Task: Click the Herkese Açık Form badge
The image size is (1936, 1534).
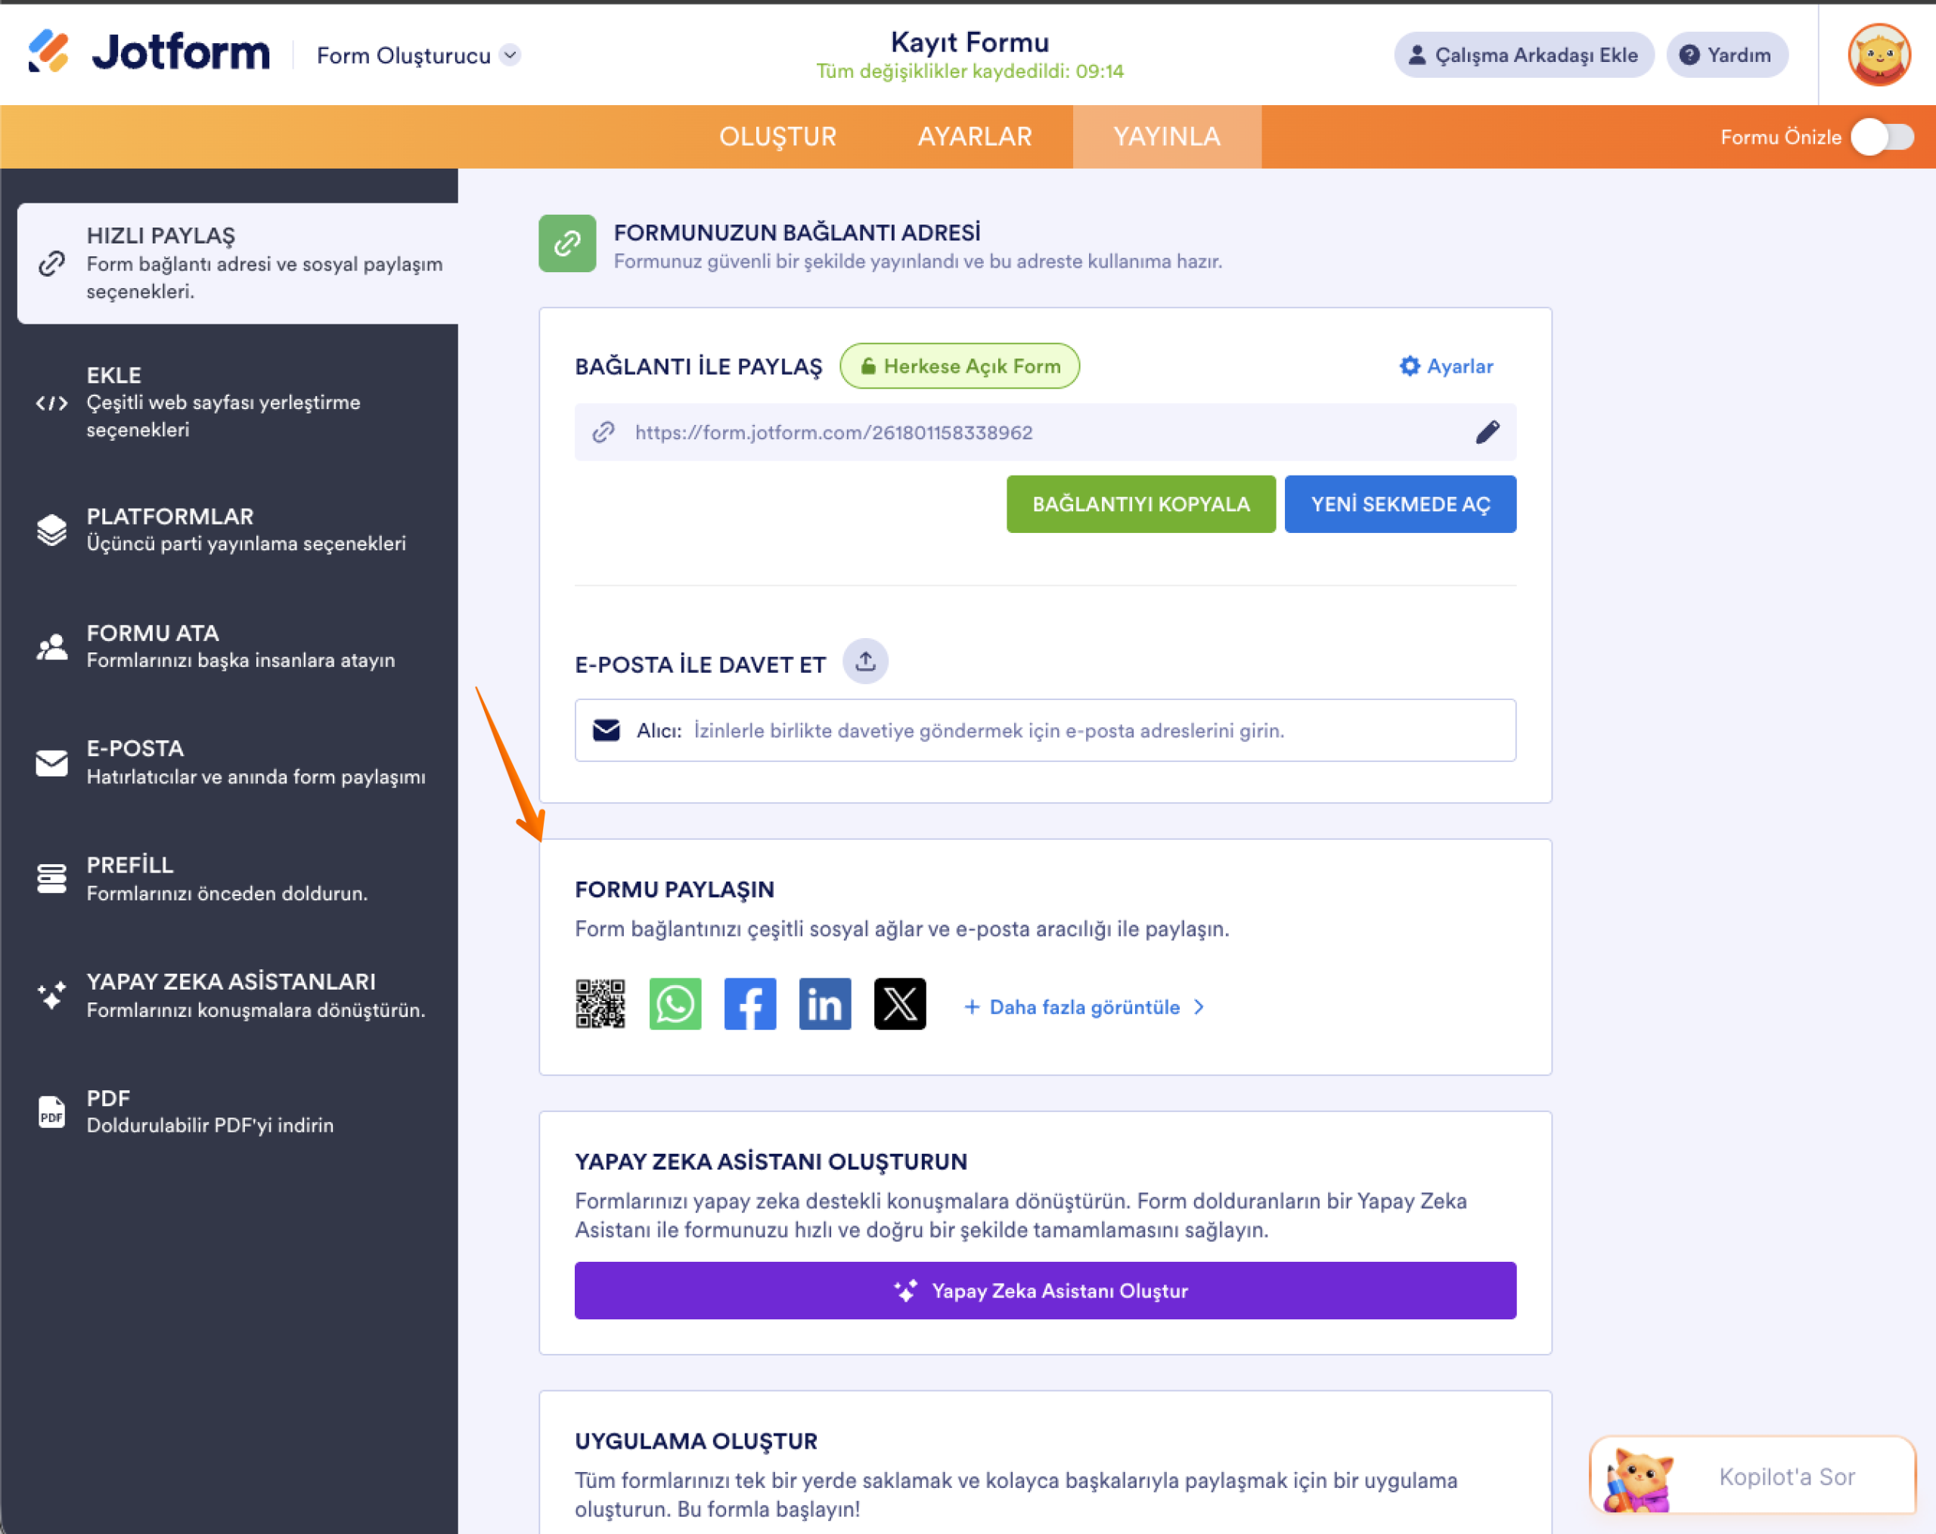Action: 959,366
